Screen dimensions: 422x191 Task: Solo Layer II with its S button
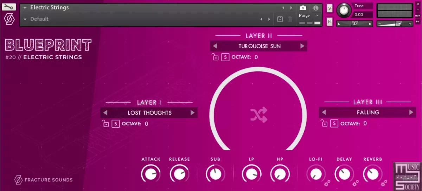(x=225, y=57)
